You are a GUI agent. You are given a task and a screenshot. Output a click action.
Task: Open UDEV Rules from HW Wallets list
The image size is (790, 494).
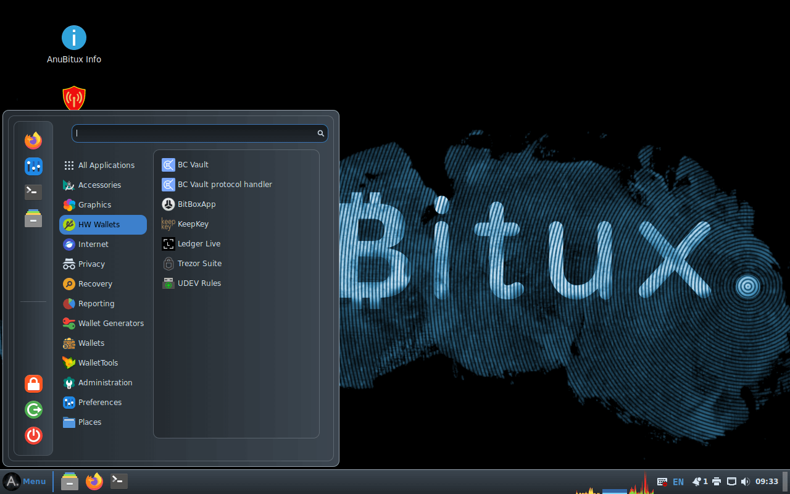[199, 283]
